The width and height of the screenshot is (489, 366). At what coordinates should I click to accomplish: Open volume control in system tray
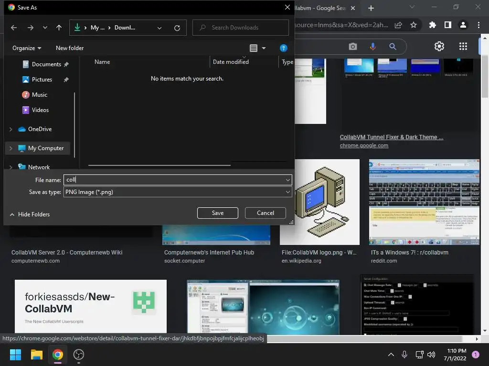[x=431, y=355]
